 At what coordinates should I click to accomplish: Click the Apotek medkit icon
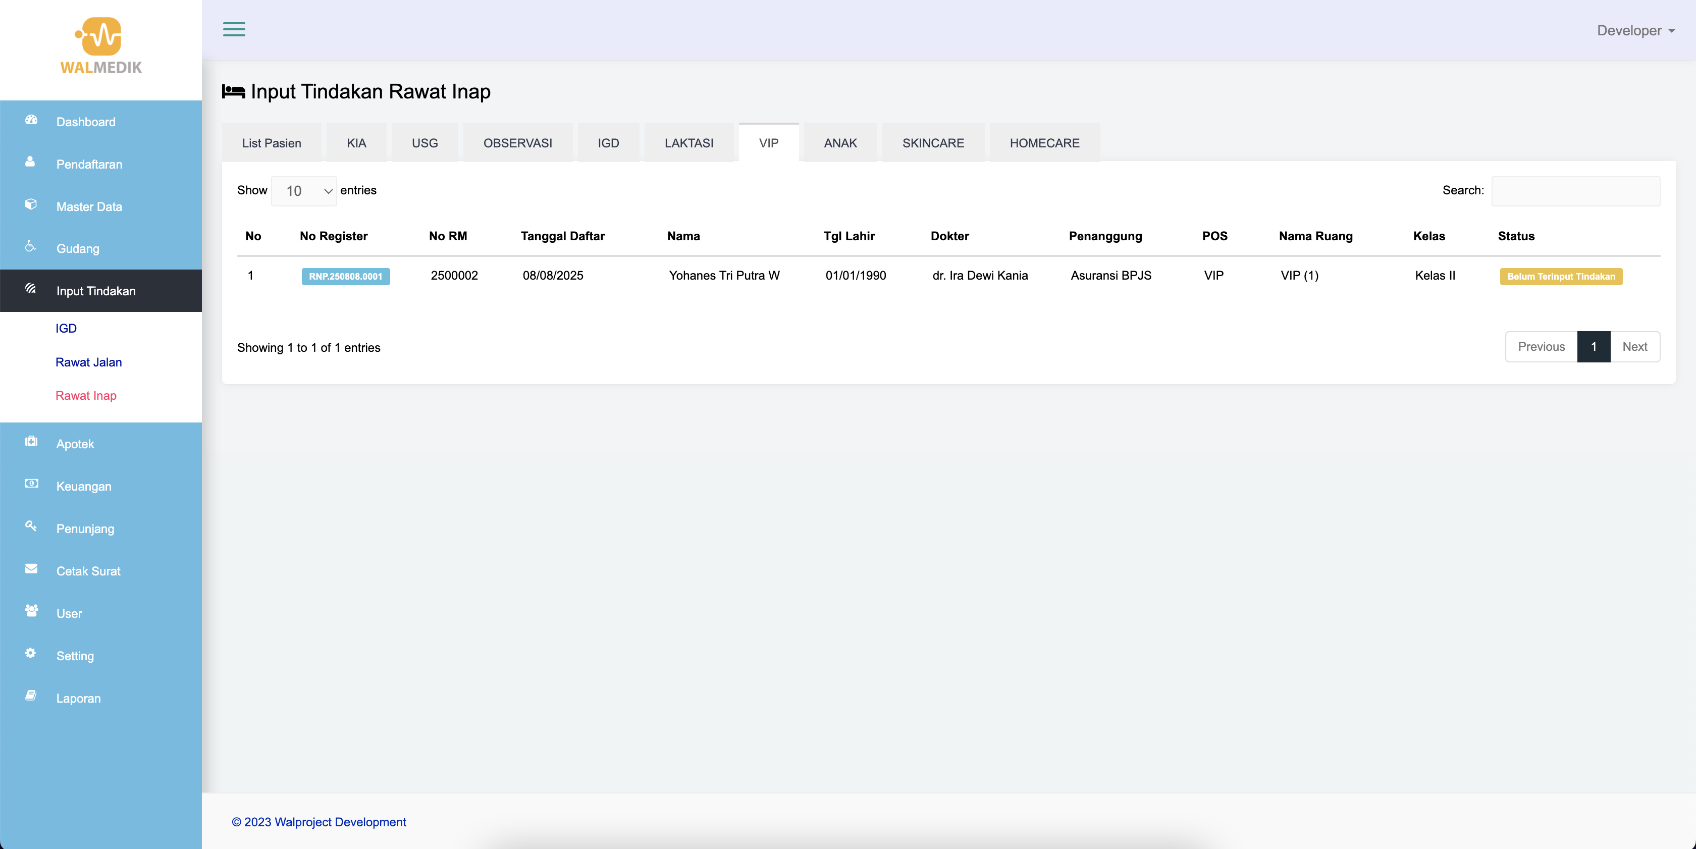[31, 442]
